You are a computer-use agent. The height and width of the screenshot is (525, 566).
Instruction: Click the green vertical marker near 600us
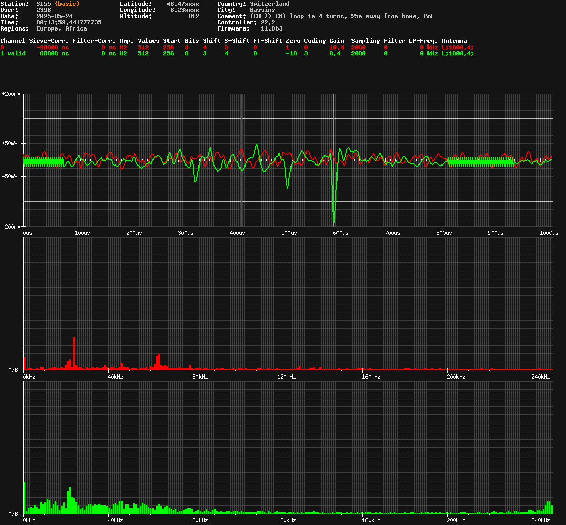click(333, 160)
